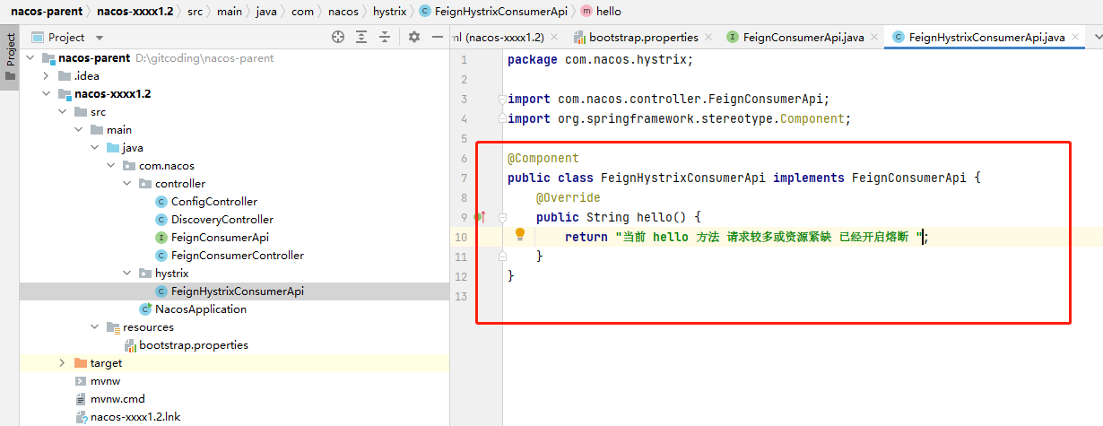Select mvnw file in the tree
Screen dimensions: 1103x426
104,381
